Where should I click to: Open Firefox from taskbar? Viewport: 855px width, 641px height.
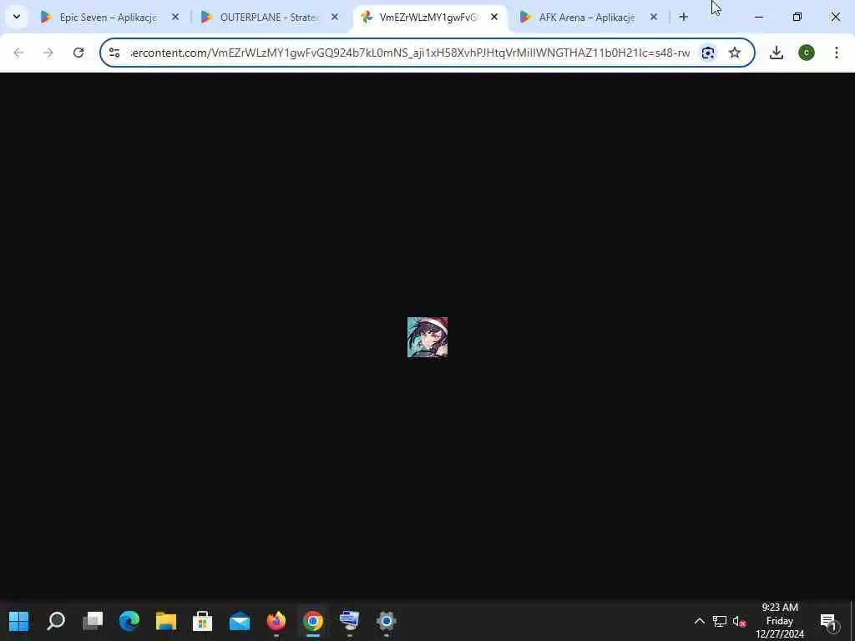point(276,621)
